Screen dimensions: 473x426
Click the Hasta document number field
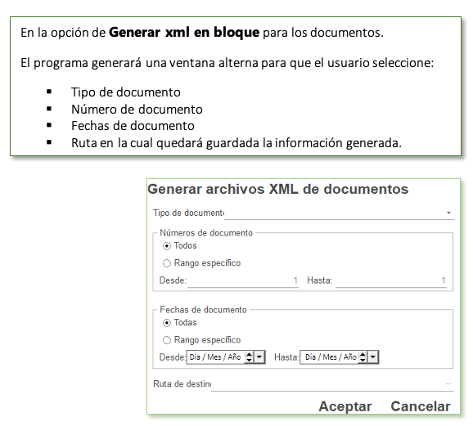(x=391, y=280)
